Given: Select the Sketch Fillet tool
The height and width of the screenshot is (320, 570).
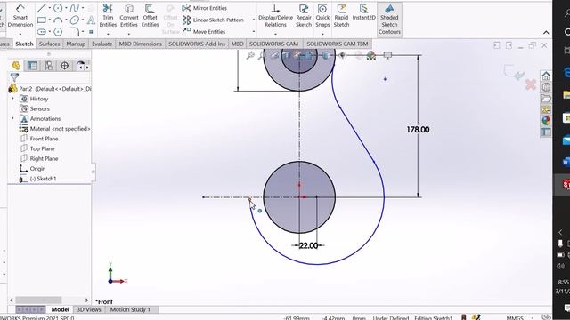Looking at the screenshot, I should (x=74, y=32).
